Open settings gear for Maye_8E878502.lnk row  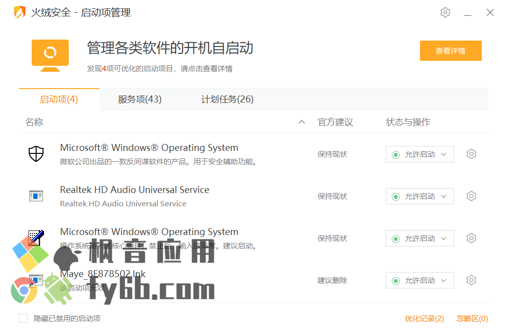[x=471, y=280]
